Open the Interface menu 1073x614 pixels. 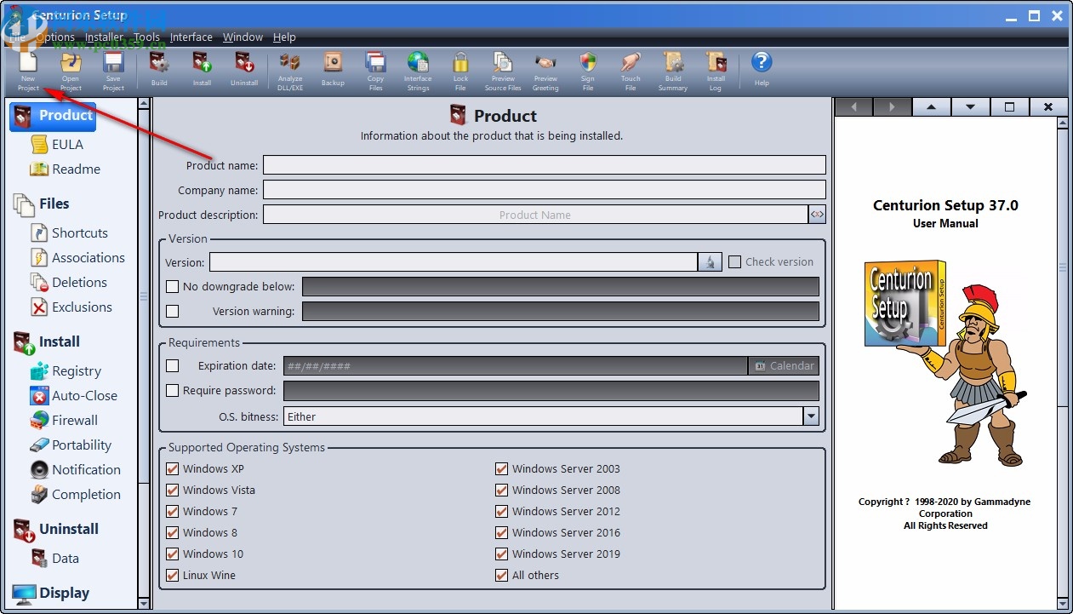[191, 37]
